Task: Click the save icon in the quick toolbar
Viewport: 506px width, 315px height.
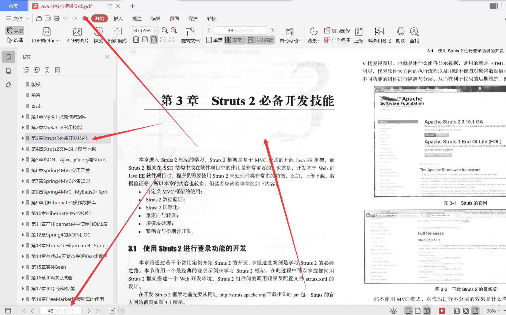Action: point(48,18)
